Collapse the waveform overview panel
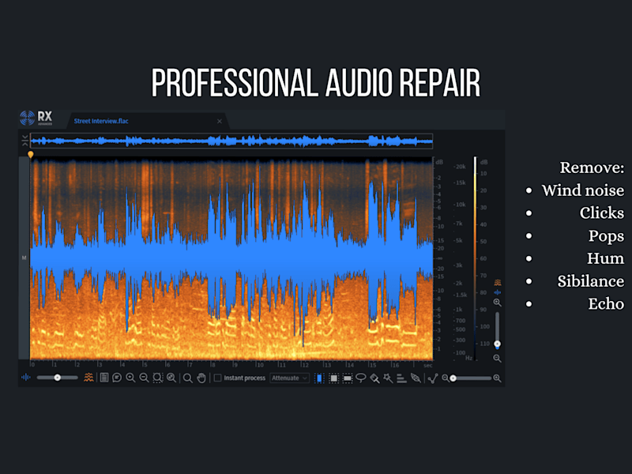Screen dimensions: 632x474 click(25, 141)
